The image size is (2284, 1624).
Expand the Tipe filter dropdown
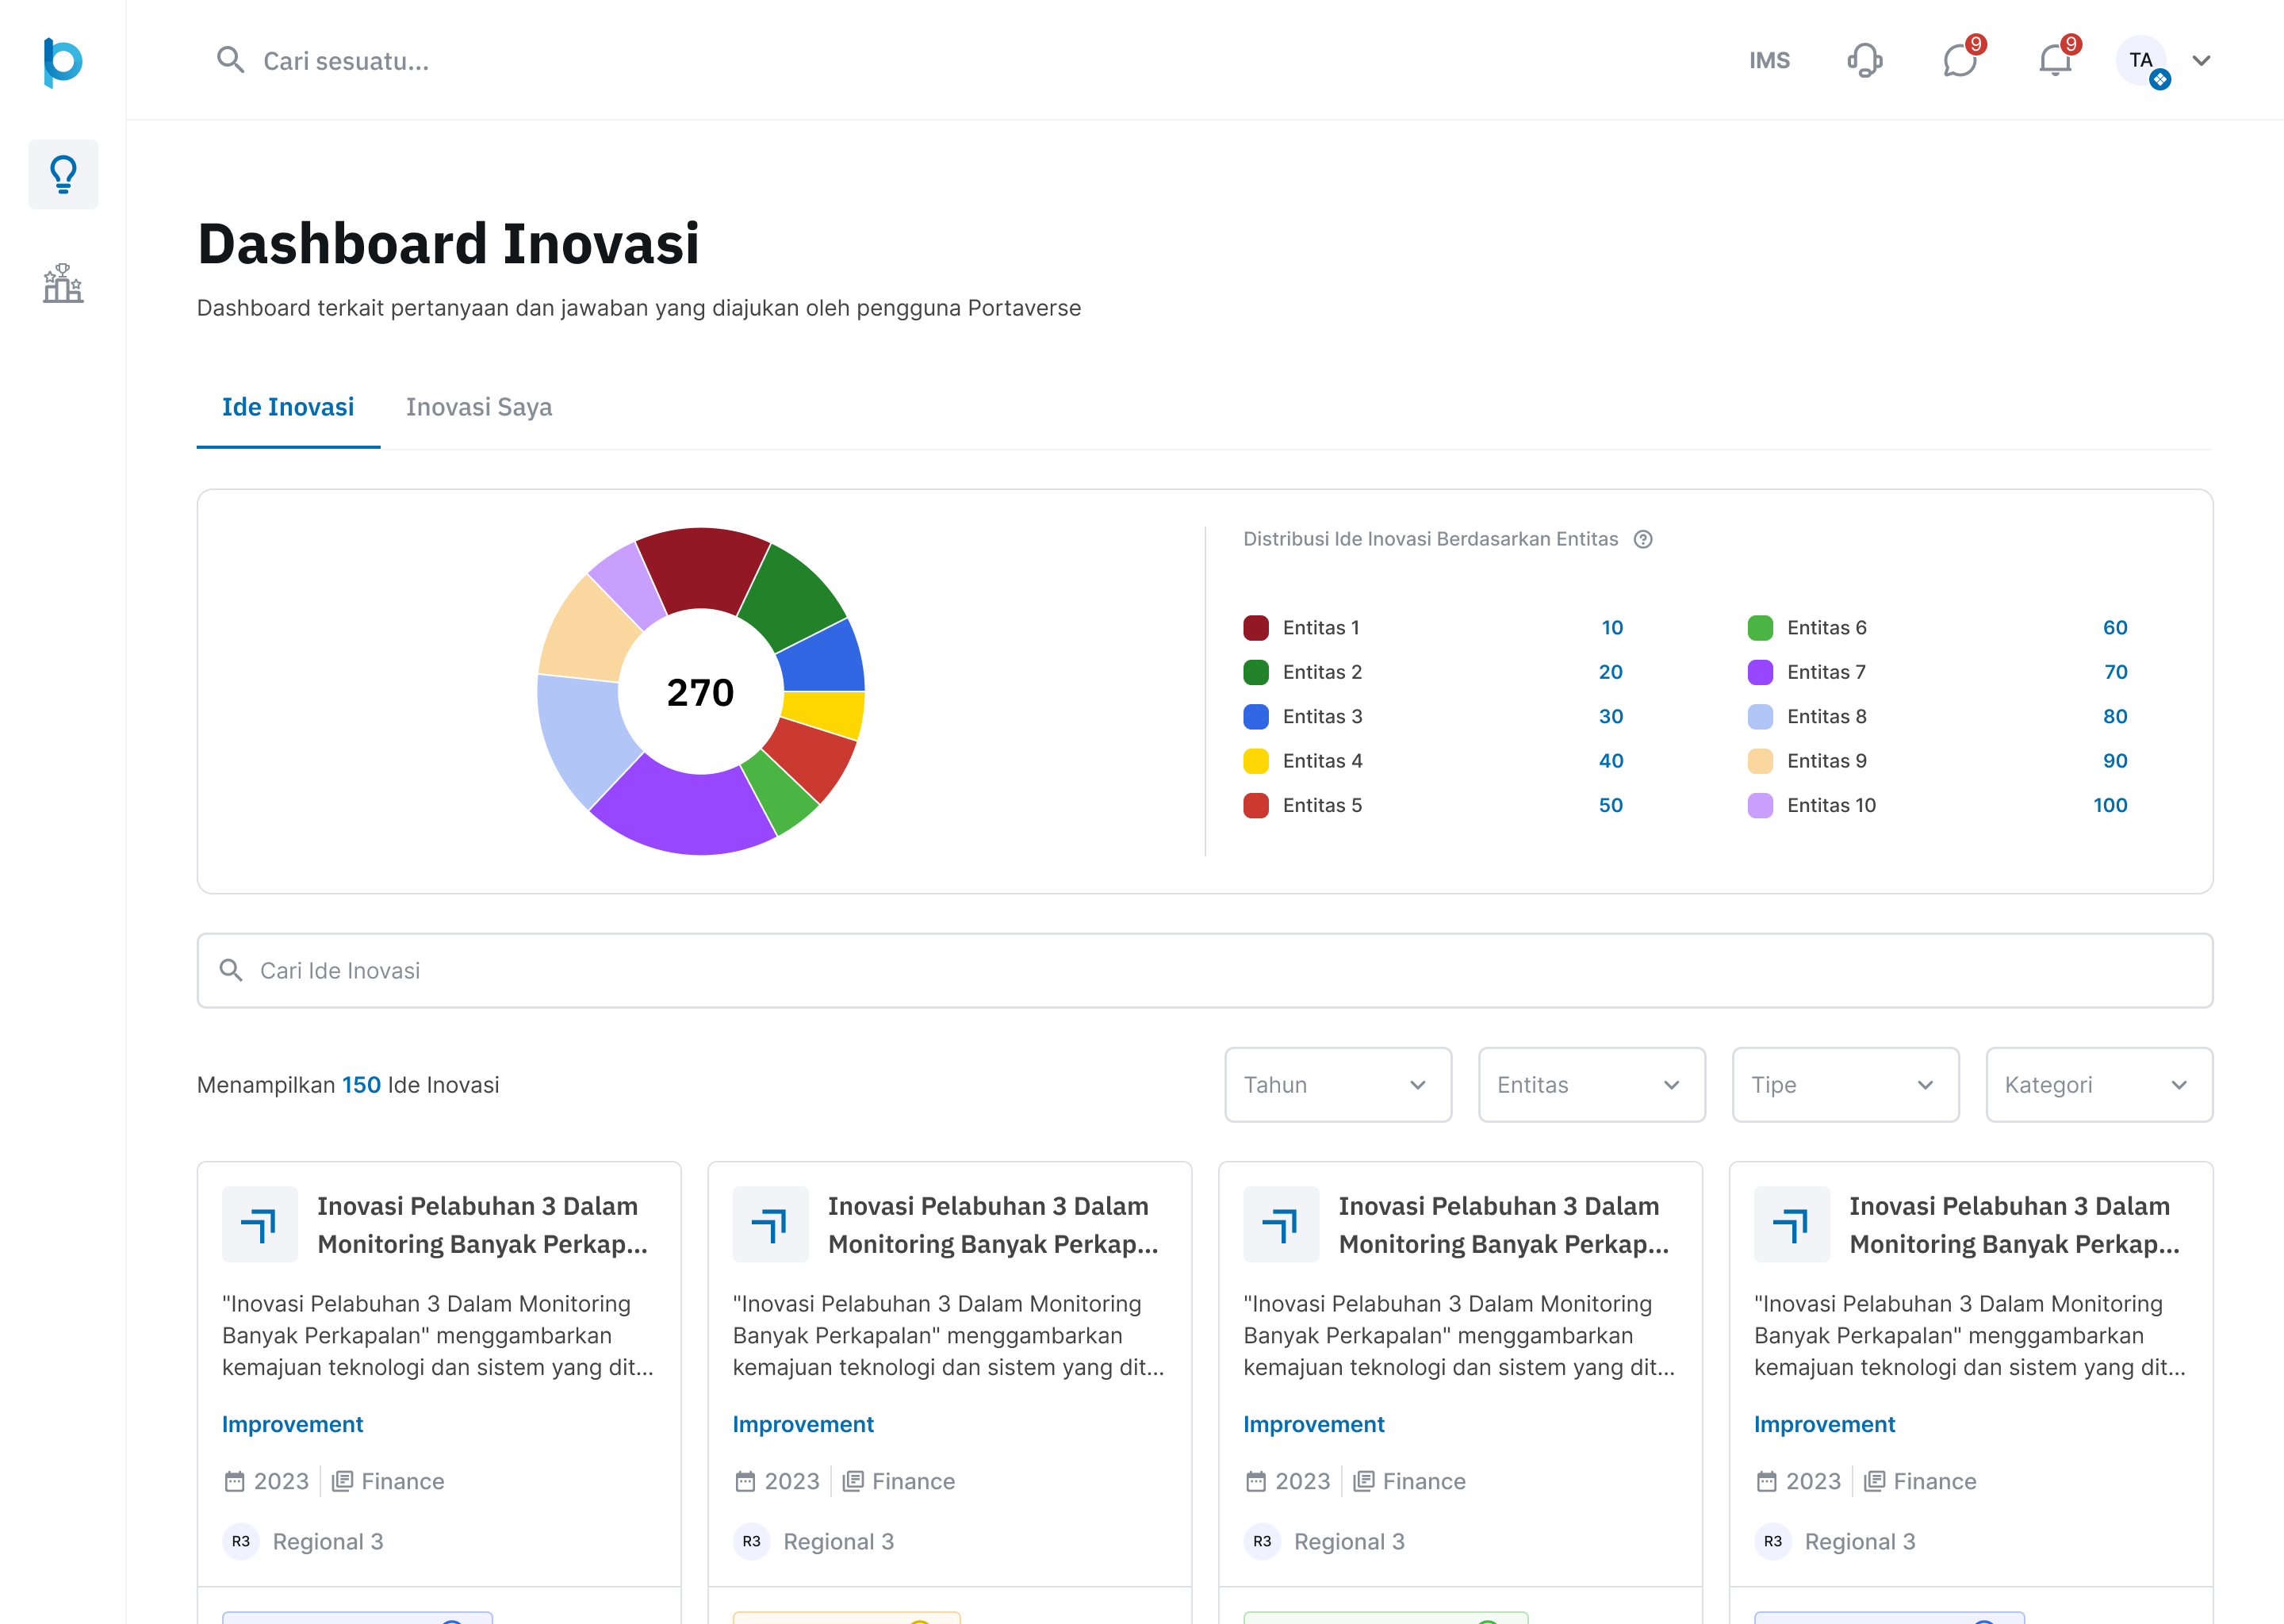[x=1845, y=1085]
